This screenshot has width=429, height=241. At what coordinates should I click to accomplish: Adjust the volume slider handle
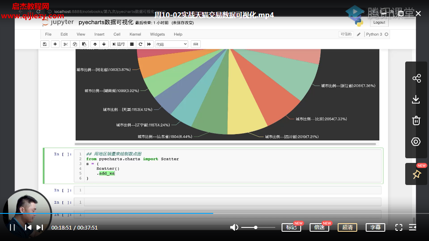click(x=256, y=227)
